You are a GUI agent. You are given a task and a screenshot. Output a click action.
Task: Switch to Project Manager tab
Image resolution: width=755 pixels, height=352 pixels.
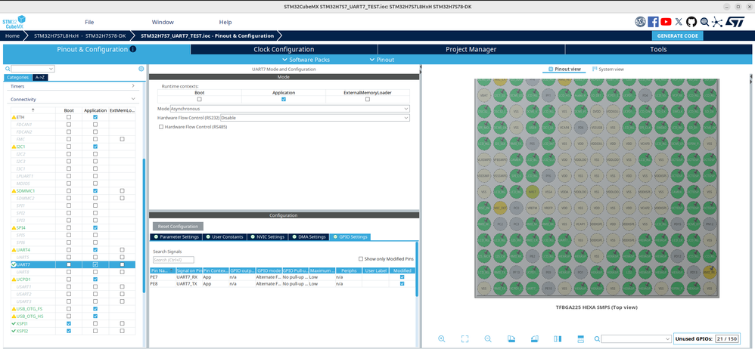pos(471,49)
